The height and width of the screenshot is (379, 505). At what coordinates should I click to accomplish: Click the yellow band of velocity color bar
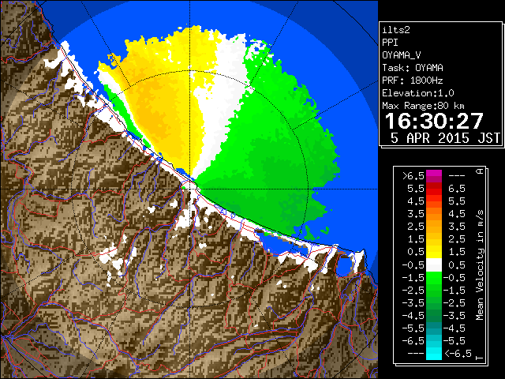tap(434, 251)
